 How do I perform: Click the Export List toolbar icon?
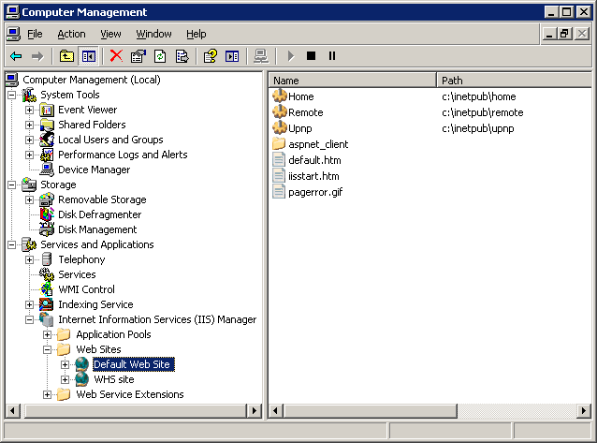[182, 56]
